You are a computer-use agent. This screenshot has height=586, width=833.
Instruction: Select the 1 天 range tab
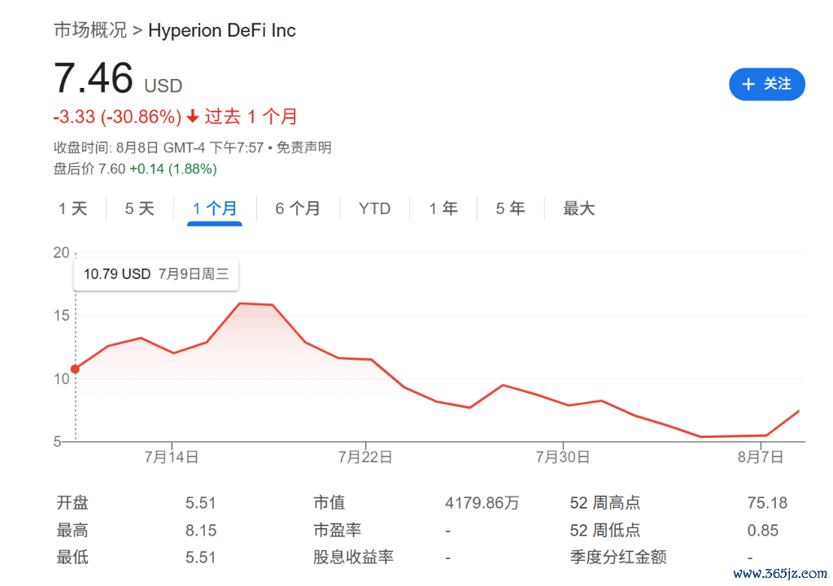click(72, 208)
